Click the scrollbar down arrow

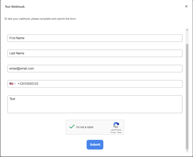pyautogui.click(x=187, y=151)
